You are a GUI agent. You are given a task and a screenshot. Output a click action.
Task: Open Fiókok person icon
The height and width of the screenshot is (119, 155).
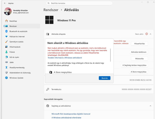click(7, 52)
